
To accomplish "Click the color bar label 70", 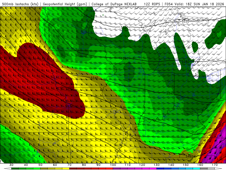I will pyautogui.click(x=69, y=165).
